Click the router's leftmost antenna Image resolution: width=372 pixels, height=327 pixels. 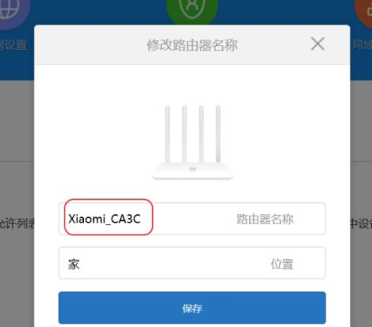(168, 134)
